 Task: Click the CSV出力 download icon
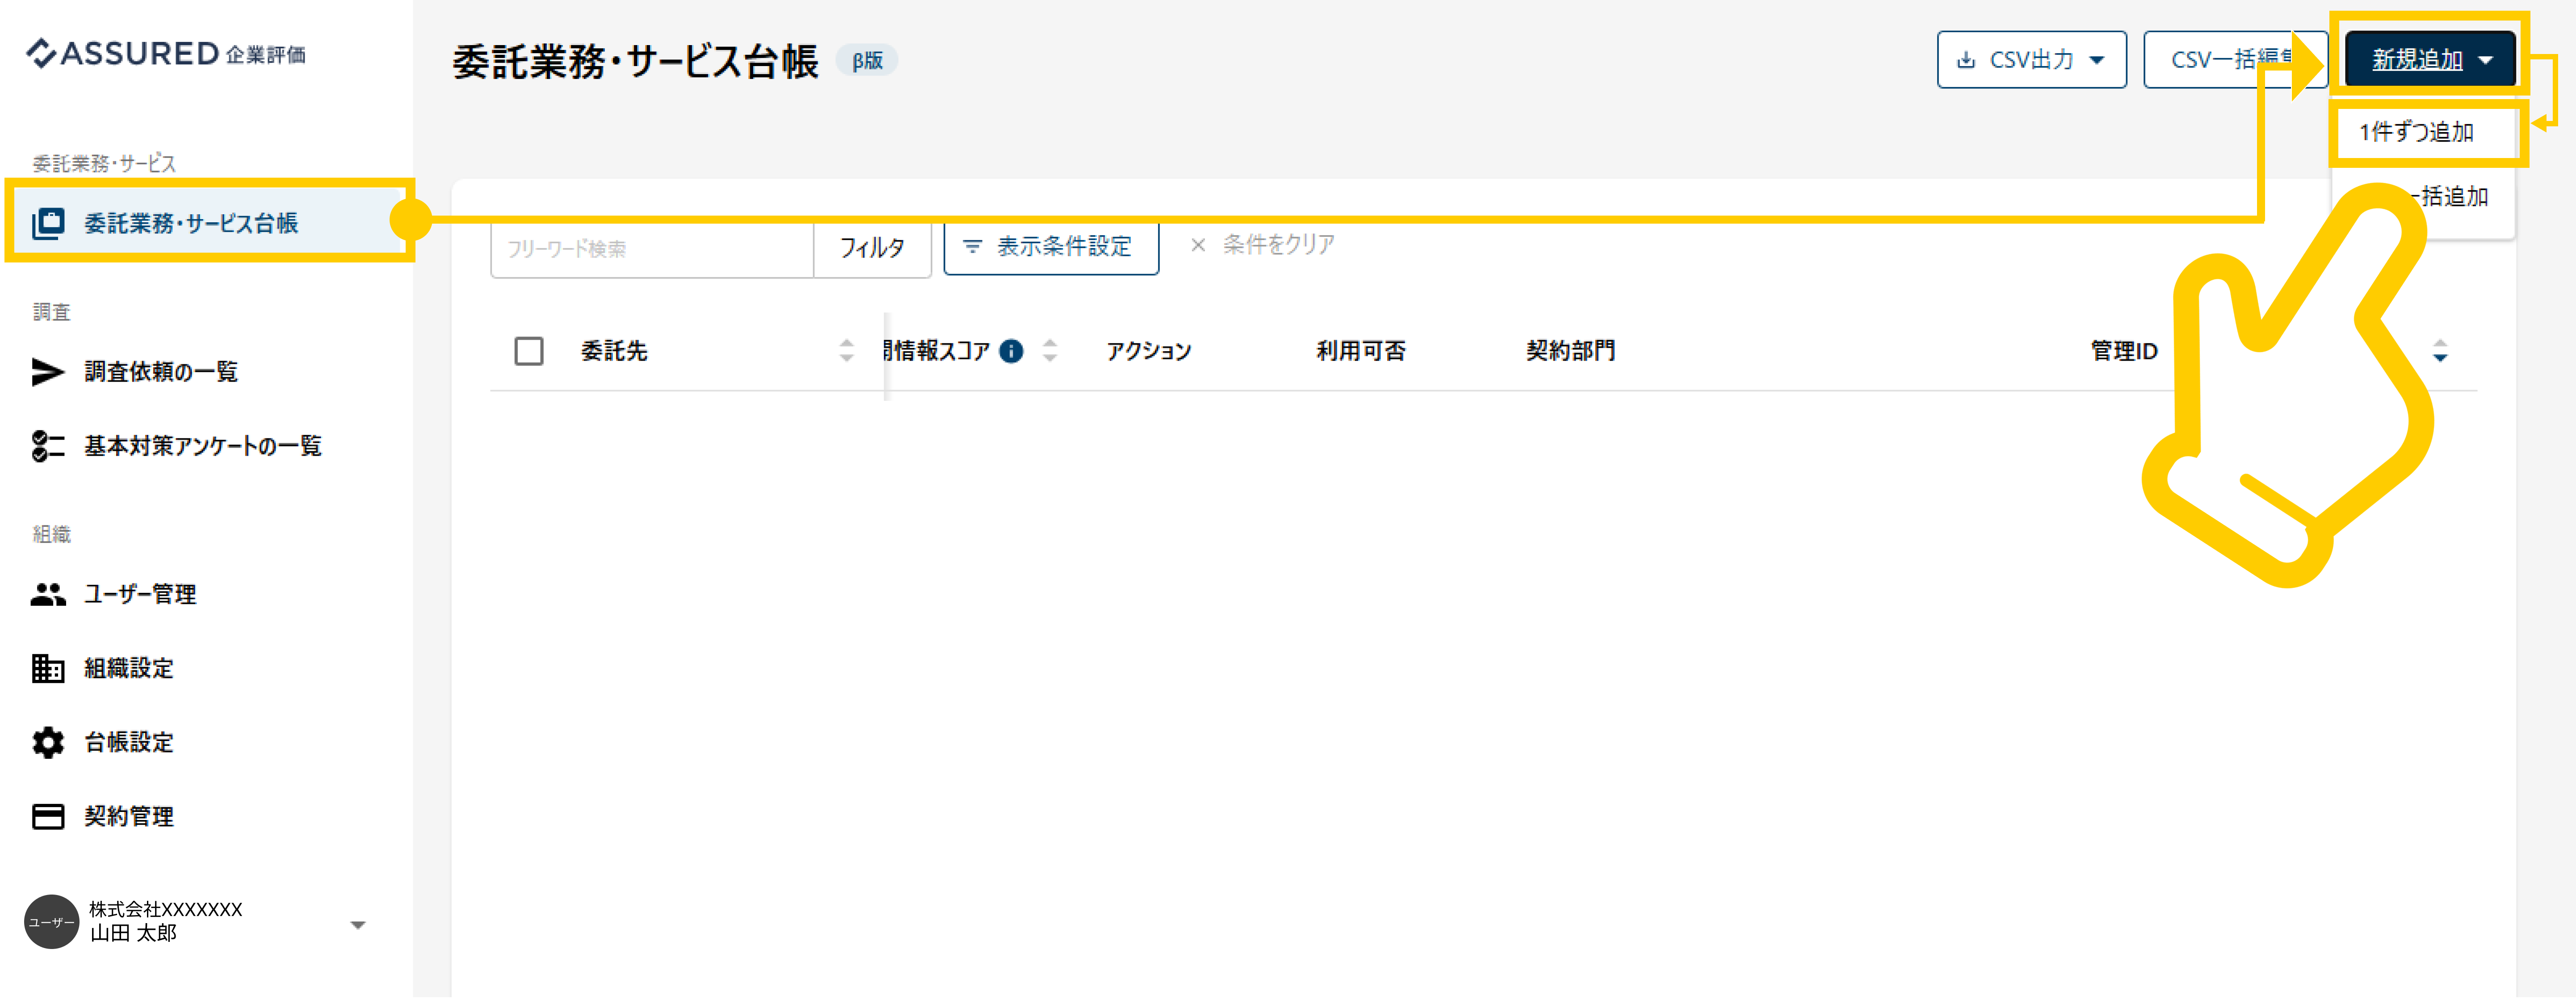[x=1966, y=60]
